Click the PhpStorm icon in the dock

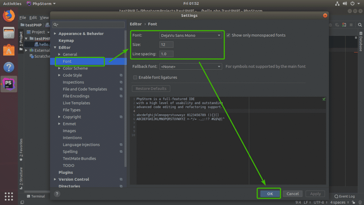tap(9, 84)
